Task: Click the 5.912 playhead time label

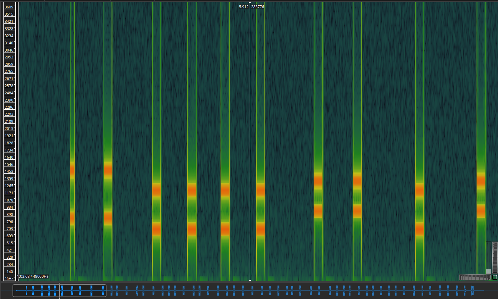Action: [243, 7]
